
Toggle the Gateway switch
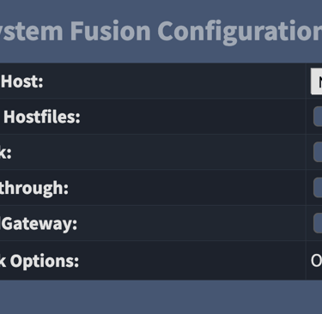click(x=318, y=223)
